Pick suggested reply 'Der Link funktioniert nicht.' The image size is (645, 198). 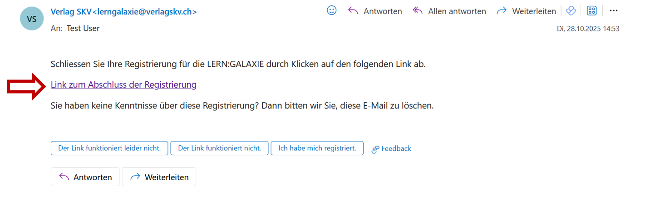(219, 148)
